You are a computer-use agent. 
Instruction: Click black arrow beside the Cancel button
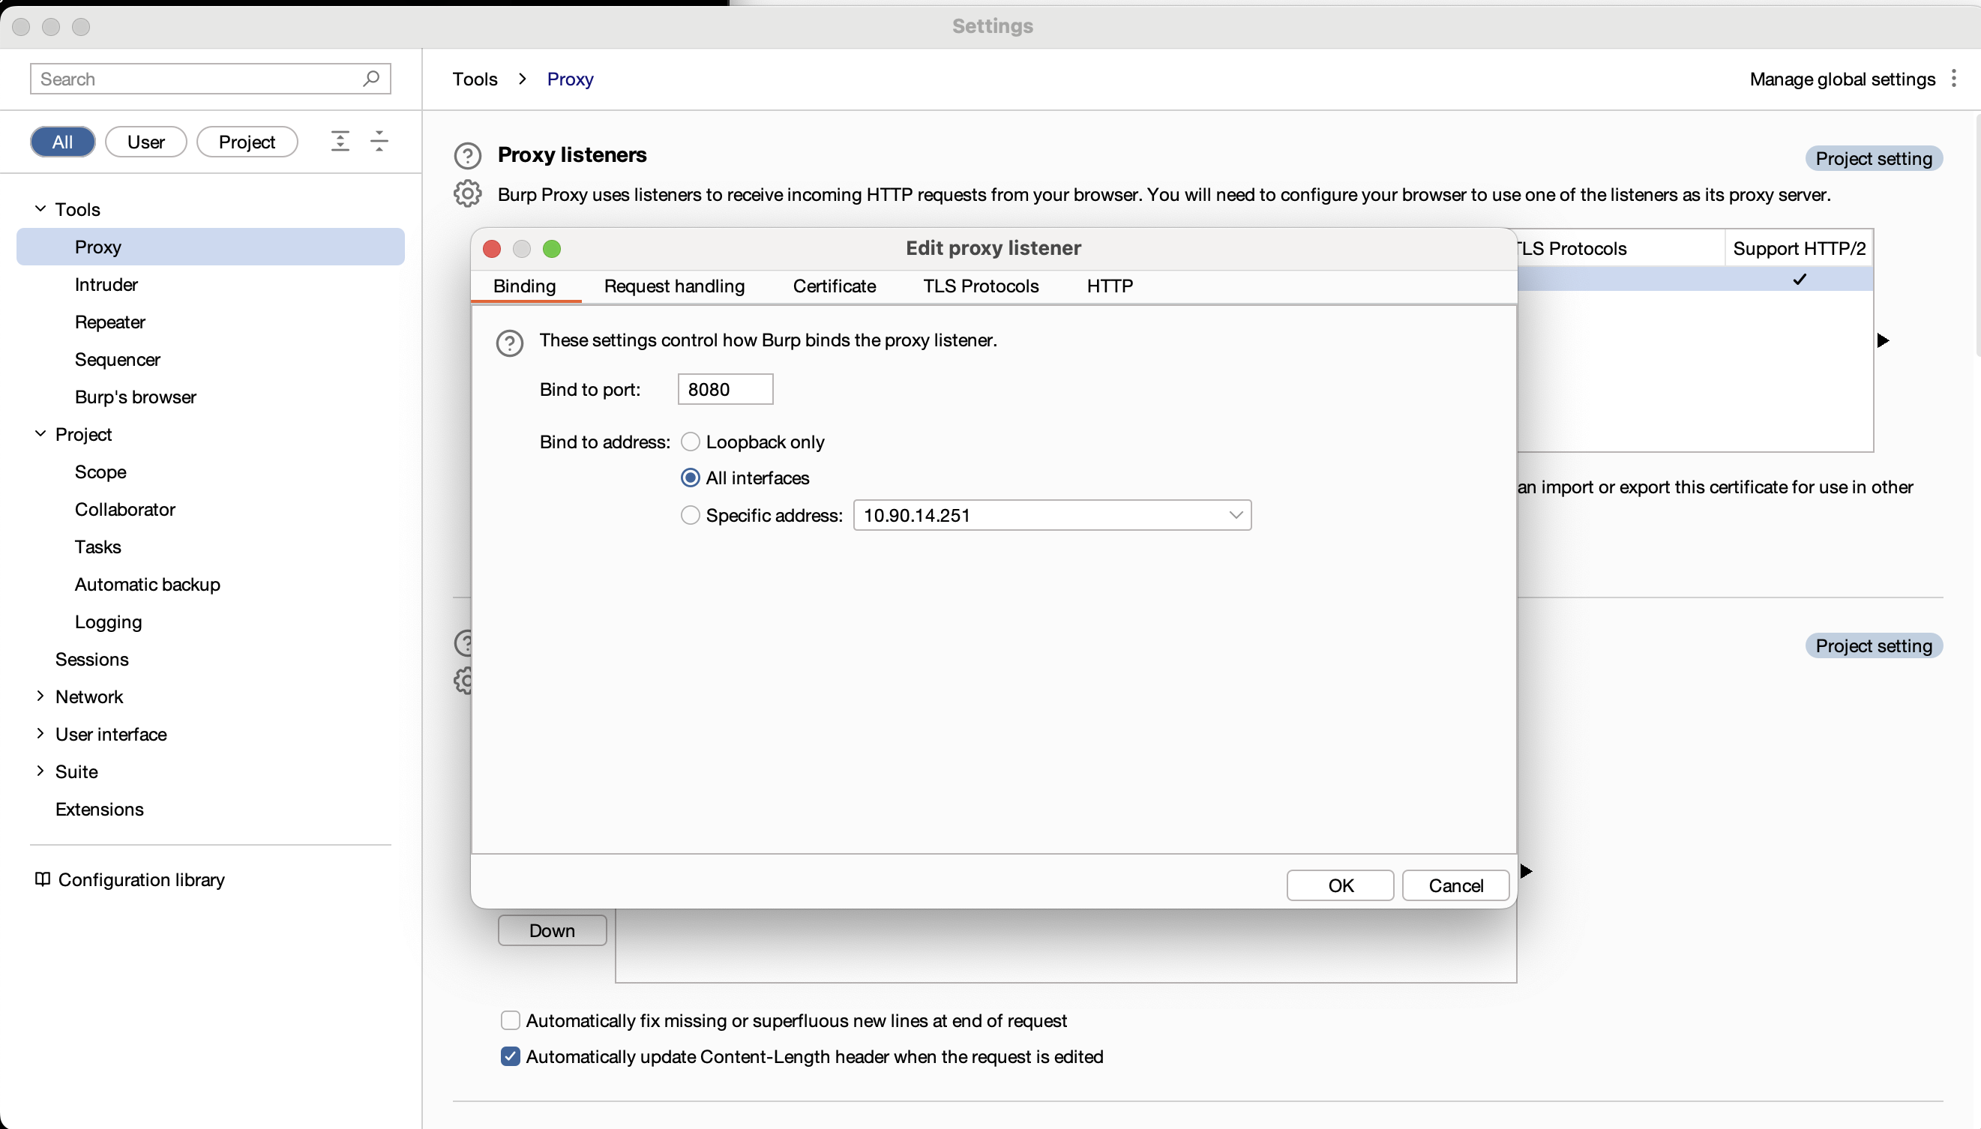1526,871
